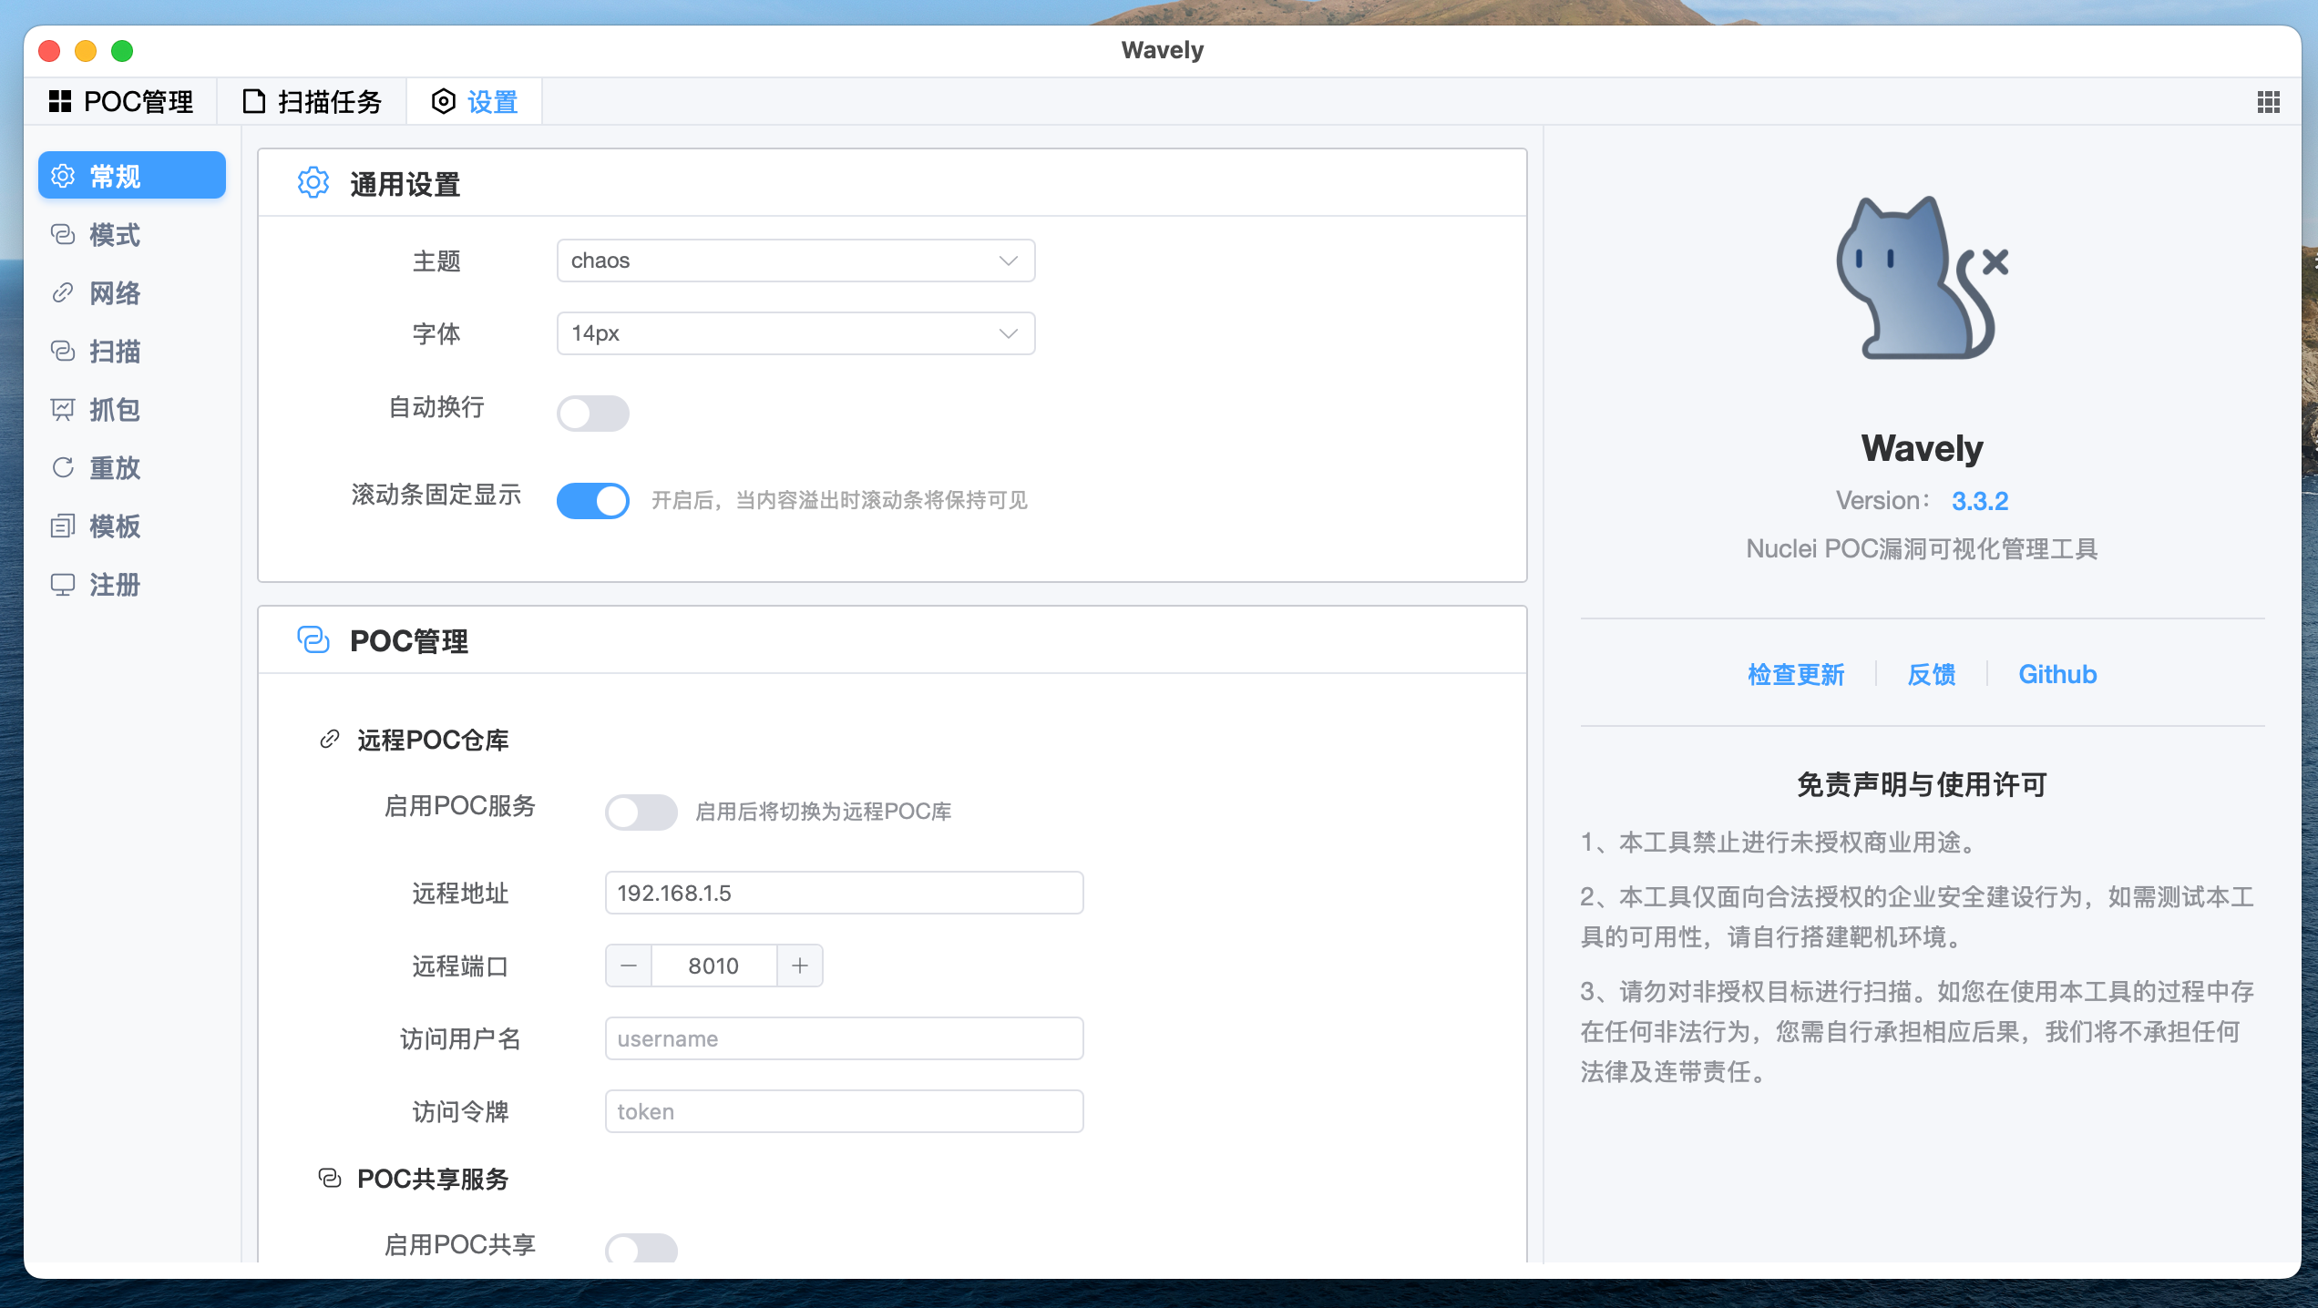
Task: Click the icon in the POC管理 section header
Action: 313,639
